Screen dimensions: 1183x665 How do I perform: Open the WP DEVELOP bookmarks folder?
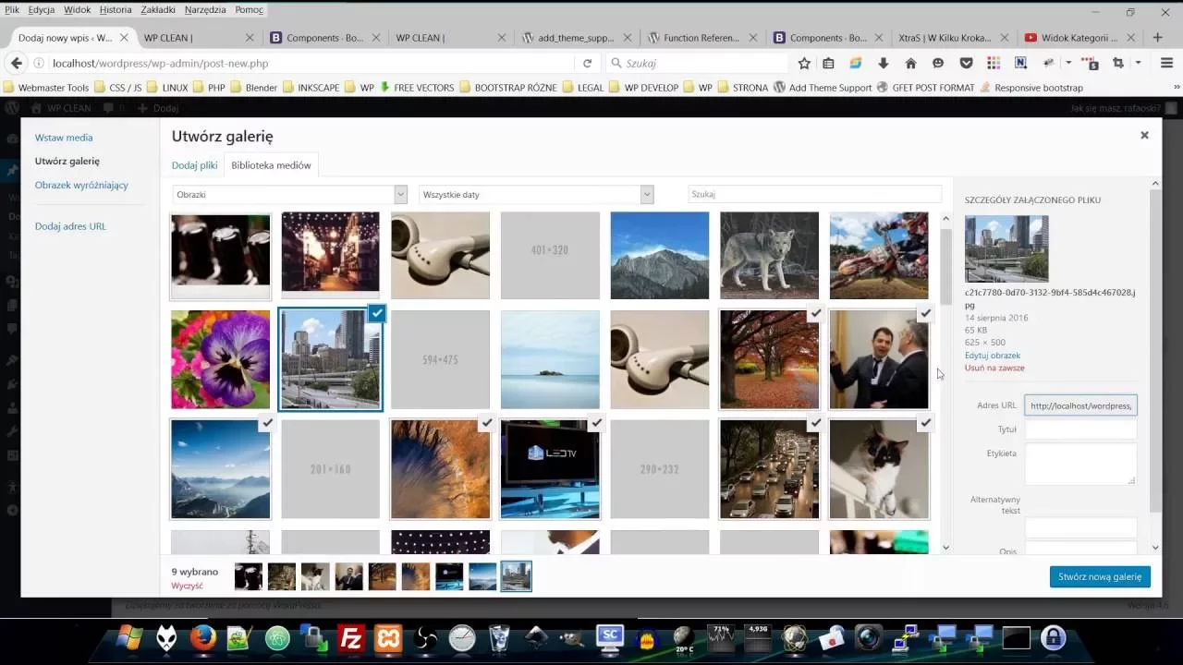tap(644, 88)
